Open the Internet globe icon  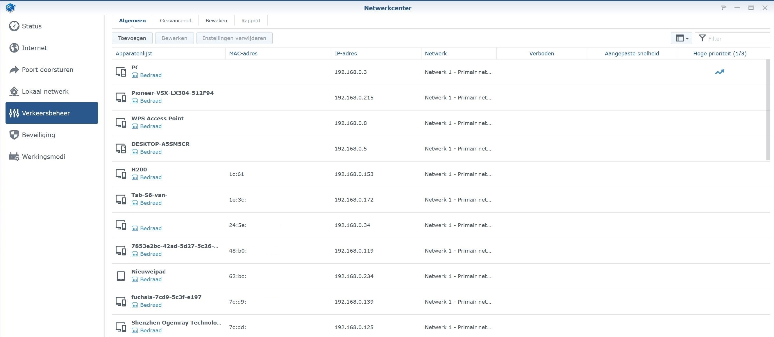(x=14, y=48)
